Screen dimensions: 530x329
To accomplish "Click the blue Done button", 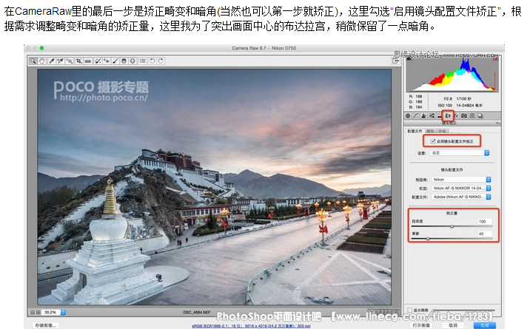I will coord(484,325).
